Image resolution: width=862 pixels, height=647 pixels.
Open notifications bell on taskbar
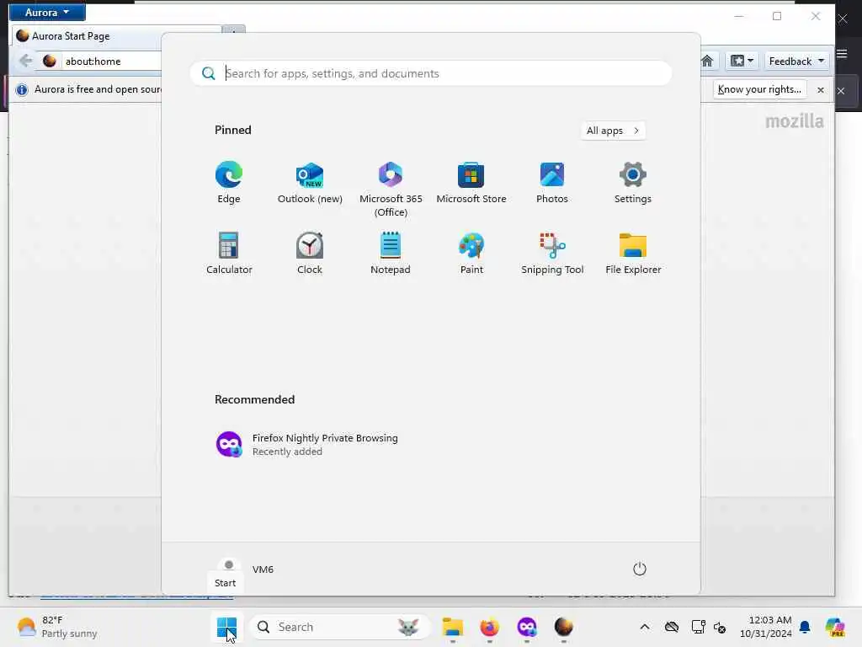point(805,627)
